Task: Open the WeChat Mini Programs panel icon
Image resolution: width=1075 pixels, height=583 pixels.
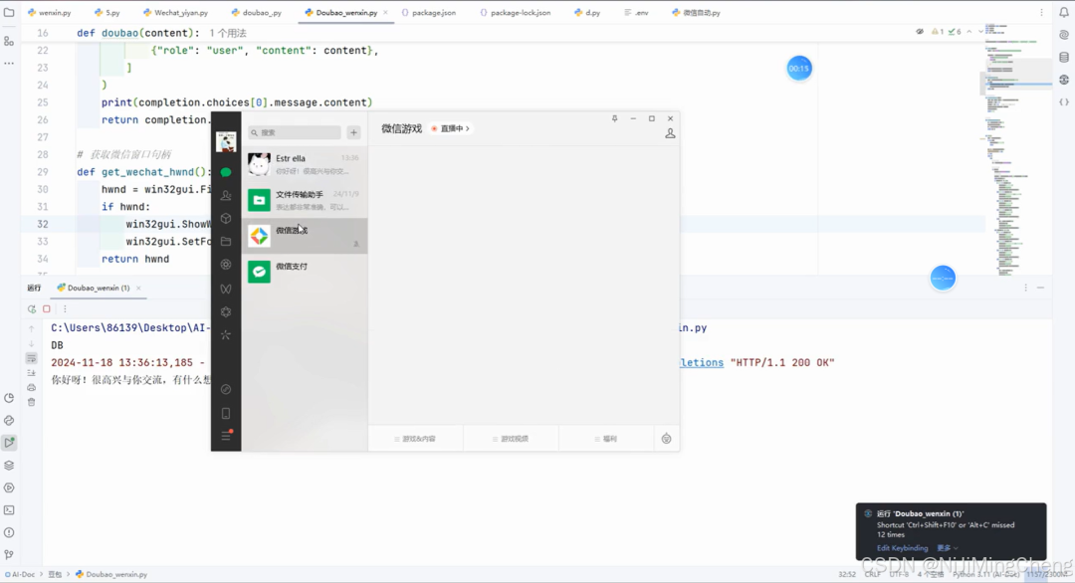Action: (226, 389)
